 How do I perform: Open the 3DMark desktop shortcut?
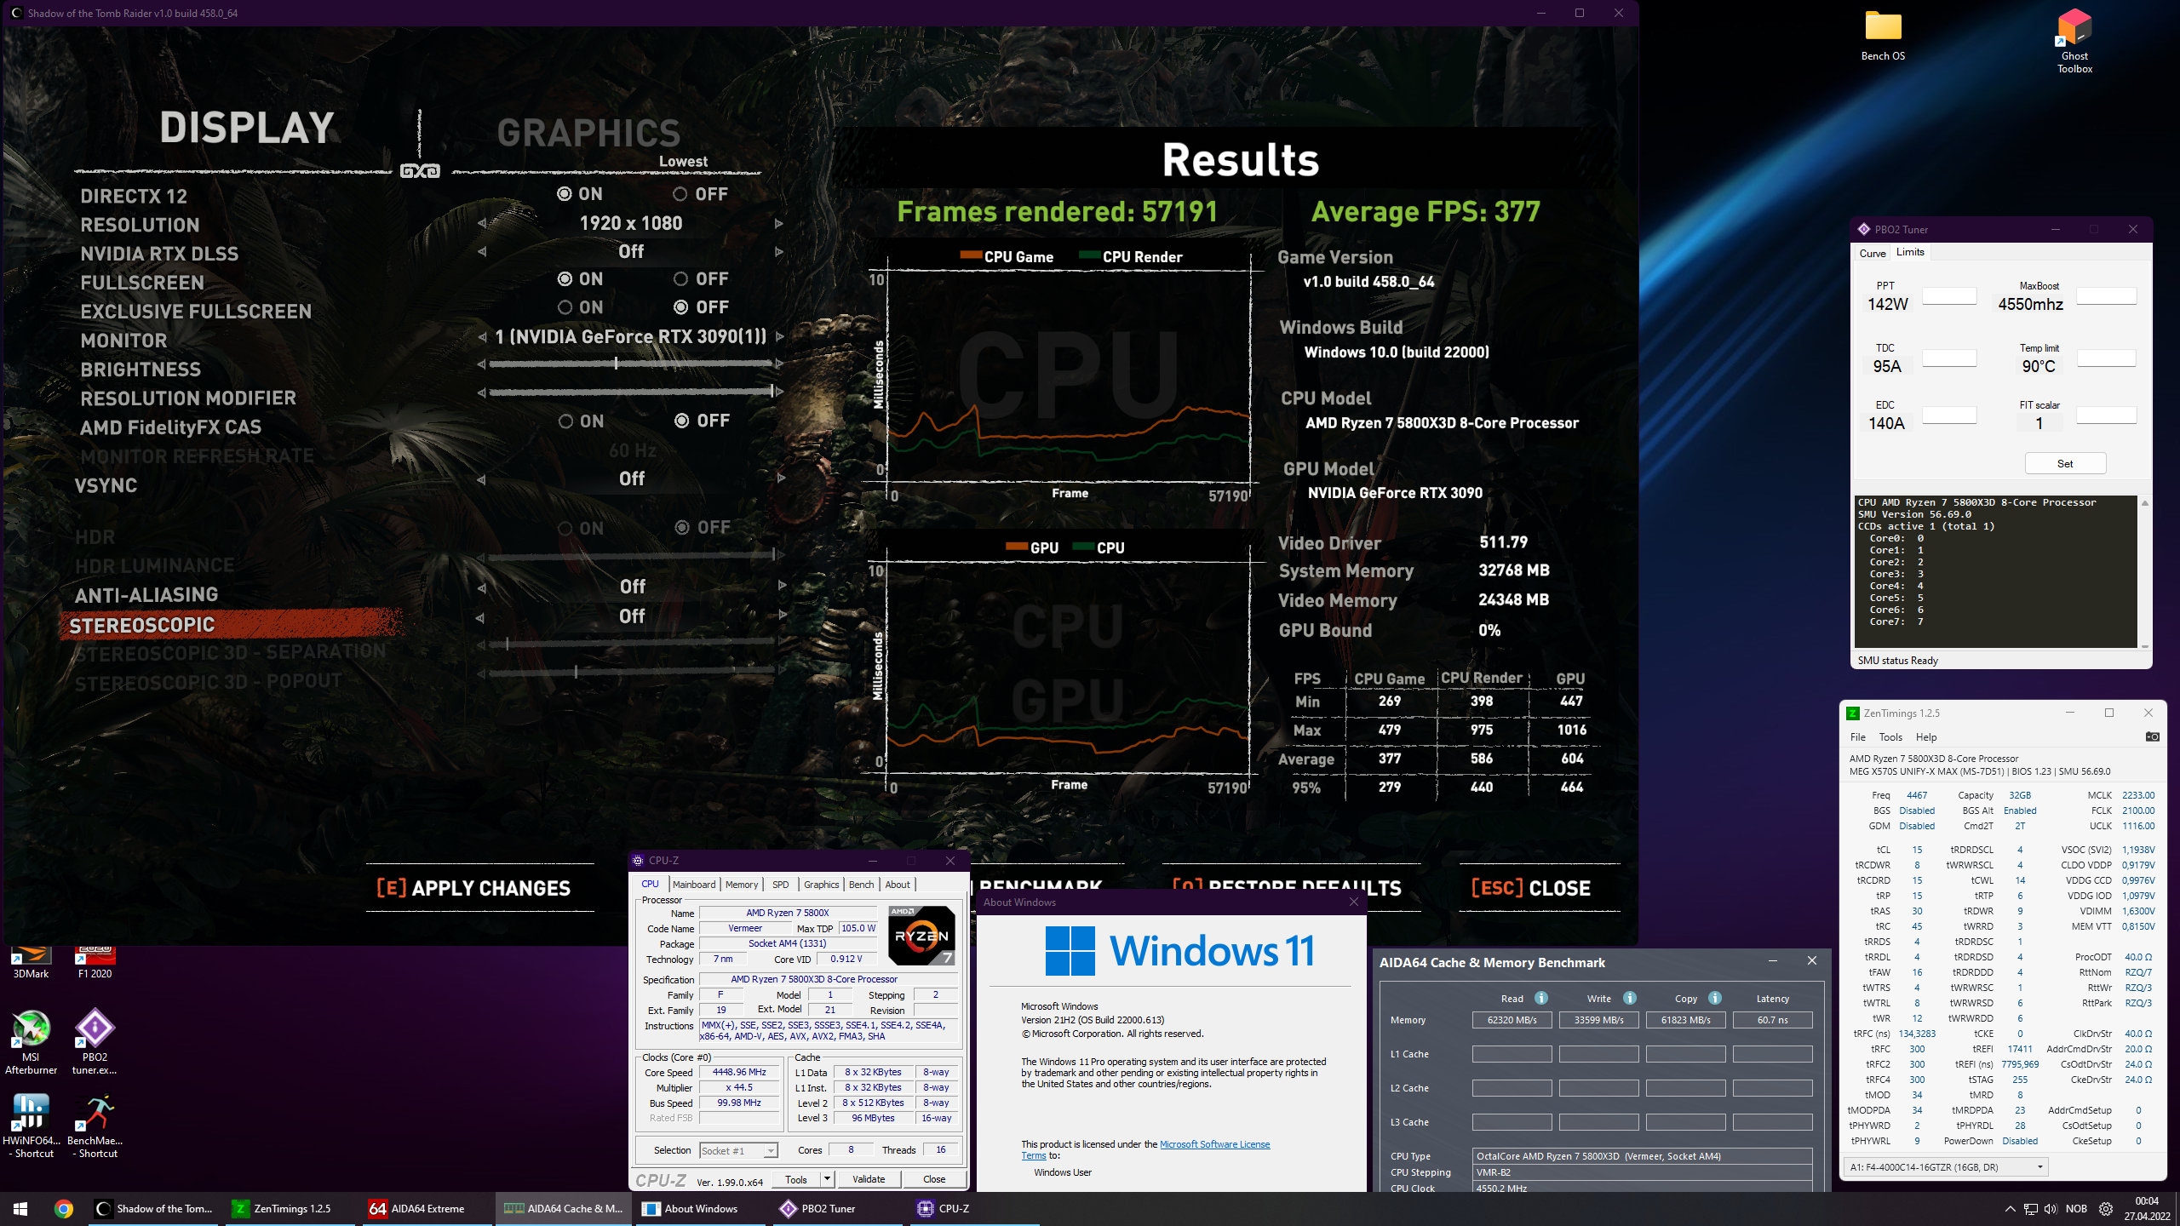point(31,963)
